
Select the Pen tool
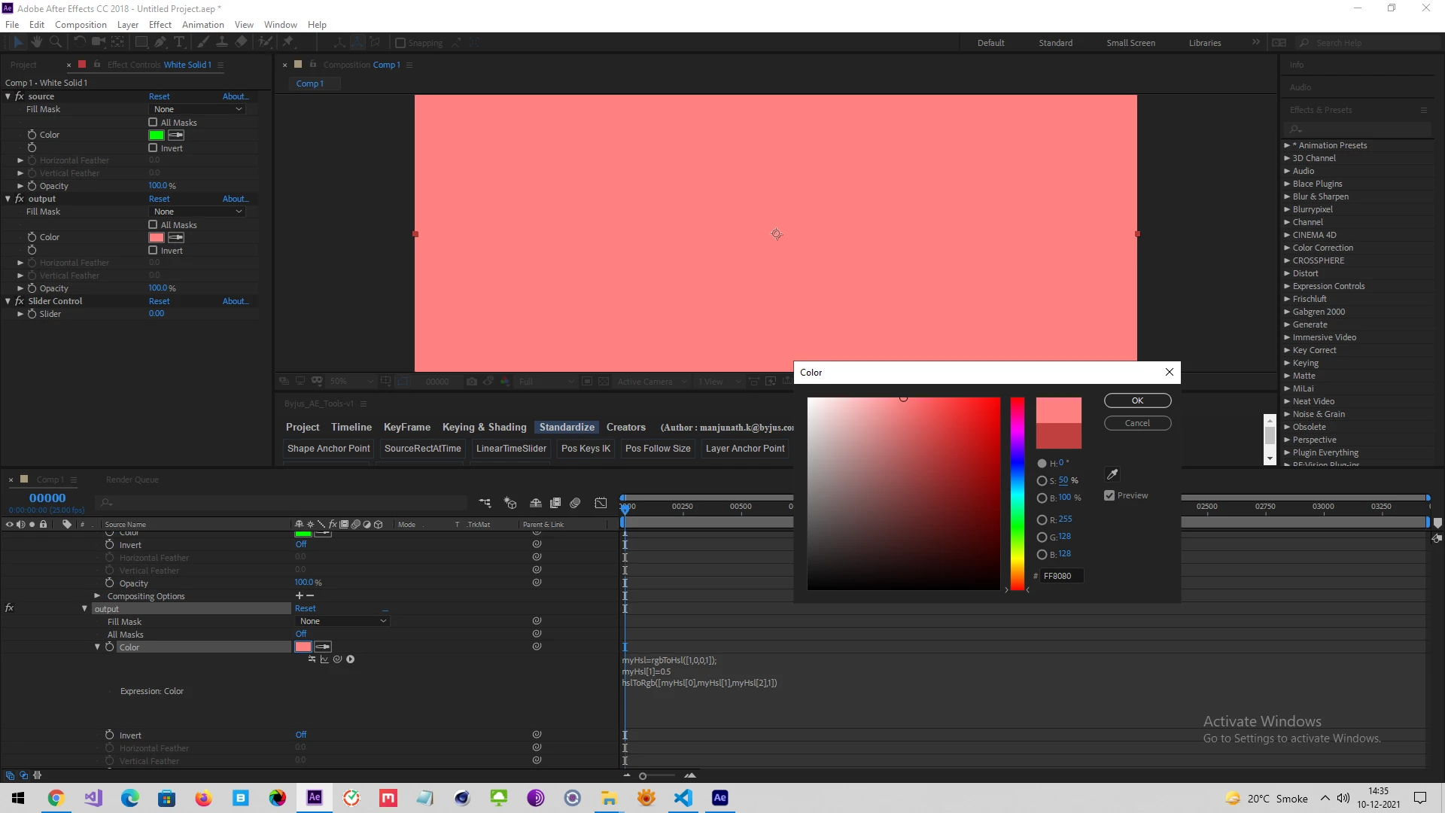pyautogui.click(x=160, y=42)
